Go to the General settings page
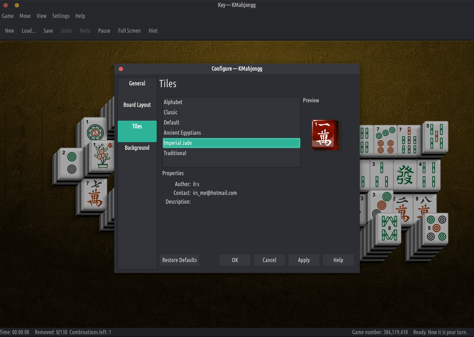The image size is (474, 337). coord(137,83)
